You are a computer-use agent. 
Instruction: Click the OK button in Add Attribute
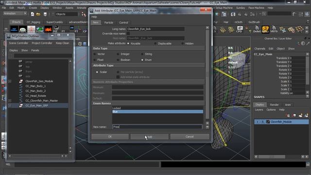click(x=110, y=137)
